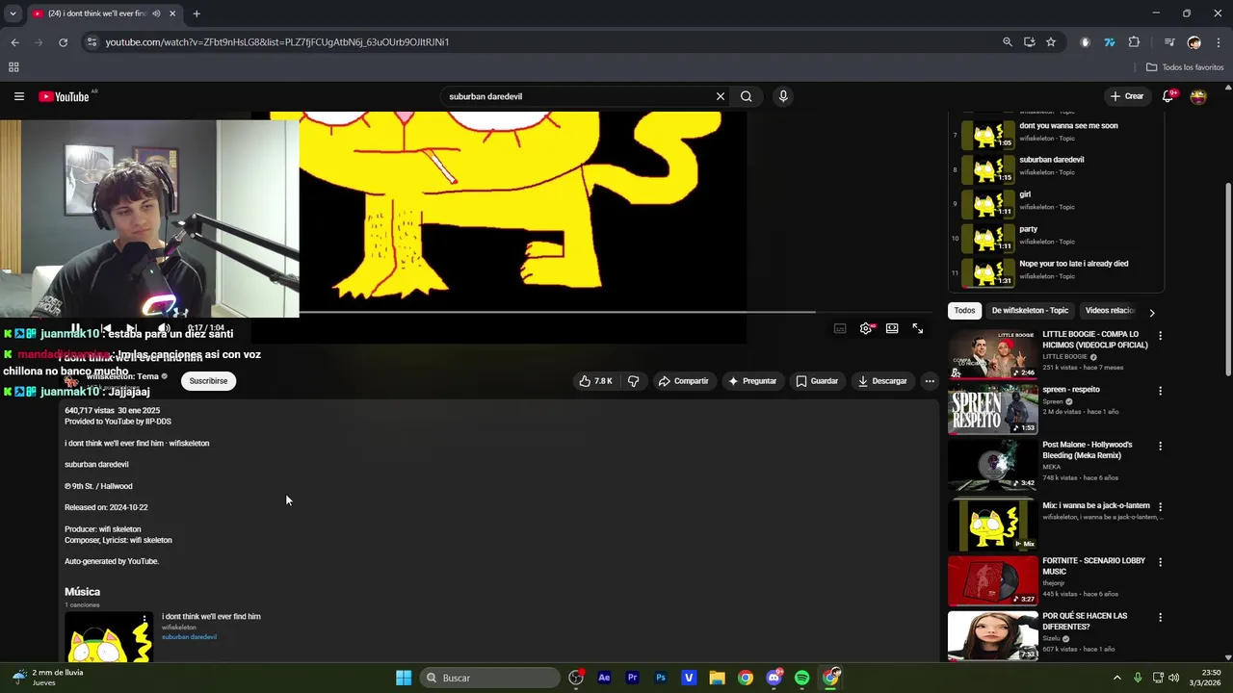Screen dimensions: 1233x693
Task: Reload the page
Action: (63, 42)
